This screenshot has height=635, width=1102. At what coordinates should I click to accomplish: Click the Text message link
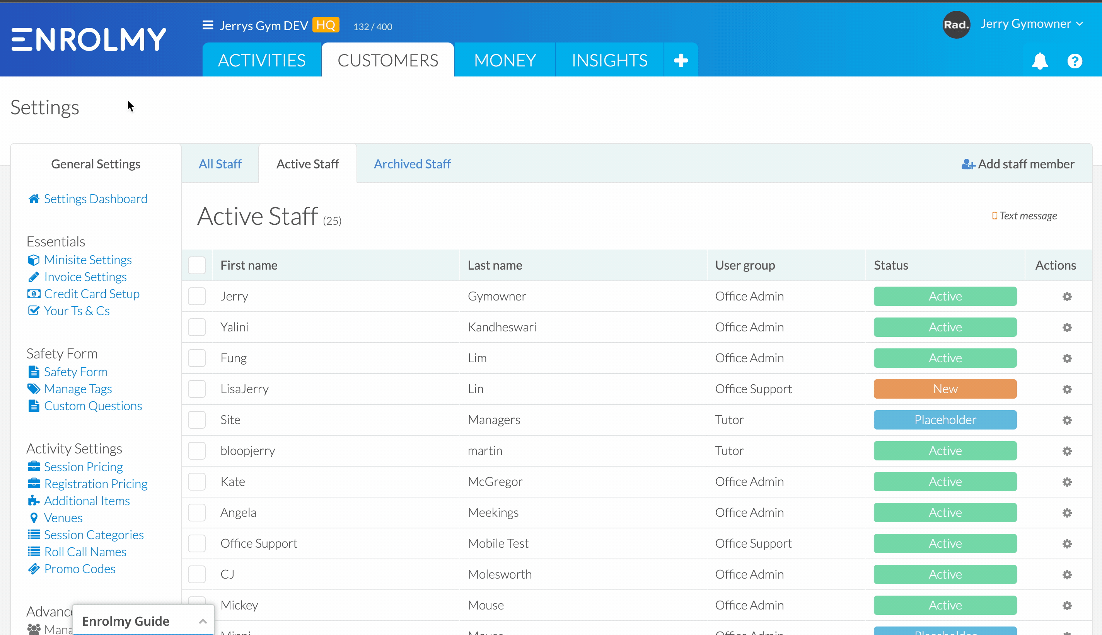click(1024, 216)
